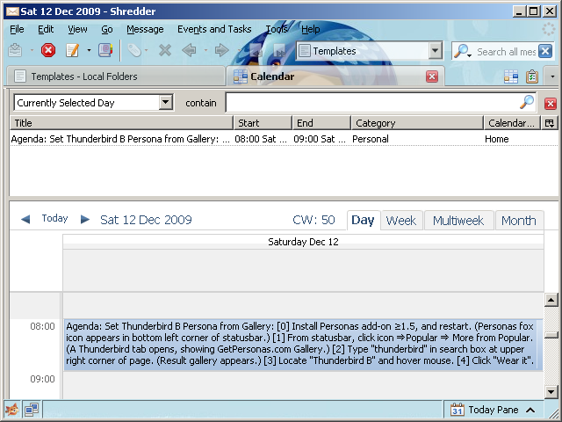Click the Today navigation button

54,218
